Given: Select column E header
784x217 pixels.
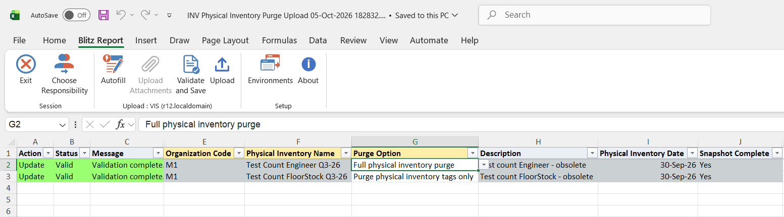Looking at the screenshot, I should tap(204, 142).
